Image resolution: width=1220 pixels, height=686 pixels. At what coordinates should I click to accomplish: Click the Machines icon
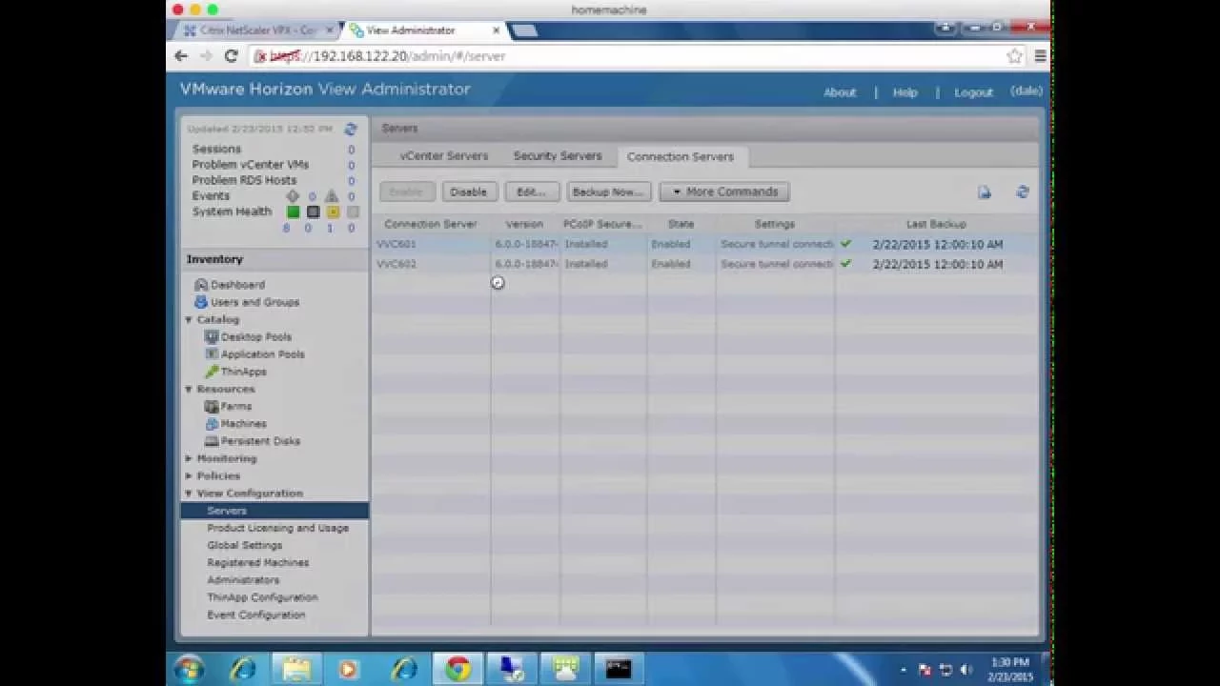(x=212, y=423)
